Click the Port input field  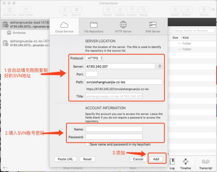92,74
